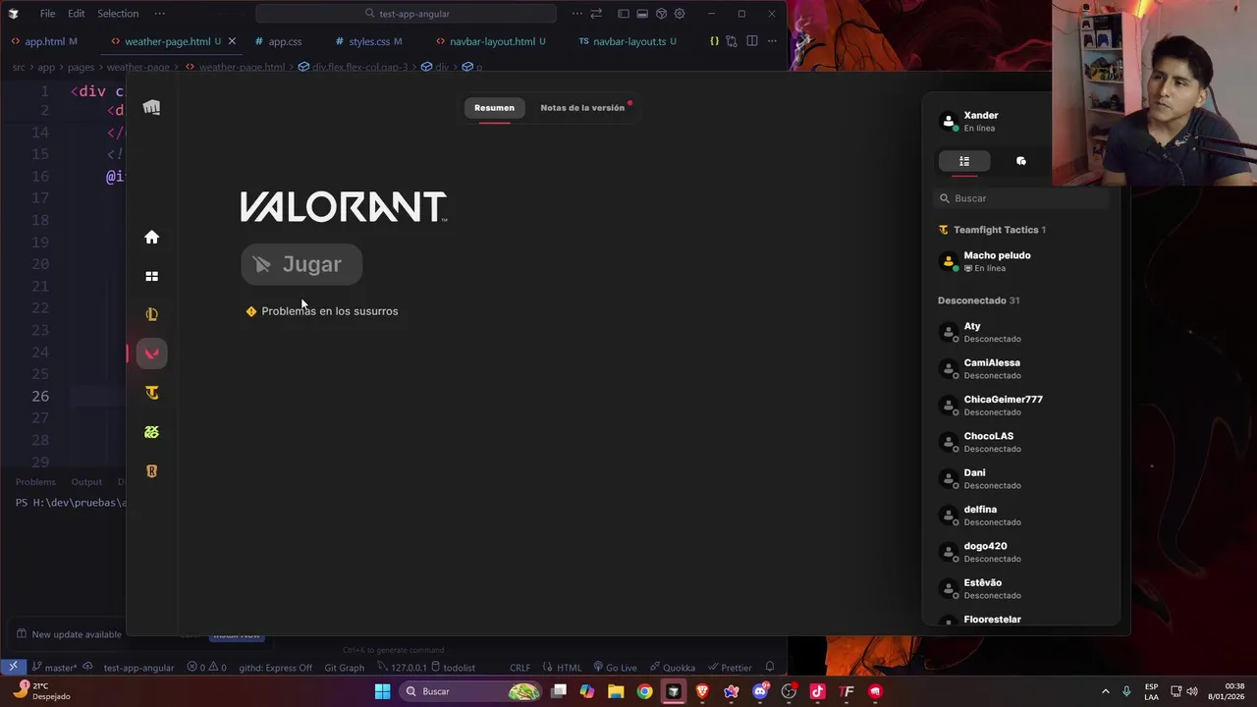Collapse the Teamfight Tactics friends group
Screen dimensions: 1257x707
coord(992,230)
